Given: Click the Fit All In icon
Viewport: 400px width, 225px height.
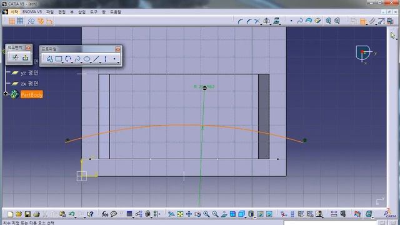Looking at the screenshot, I should click(180, 214).
